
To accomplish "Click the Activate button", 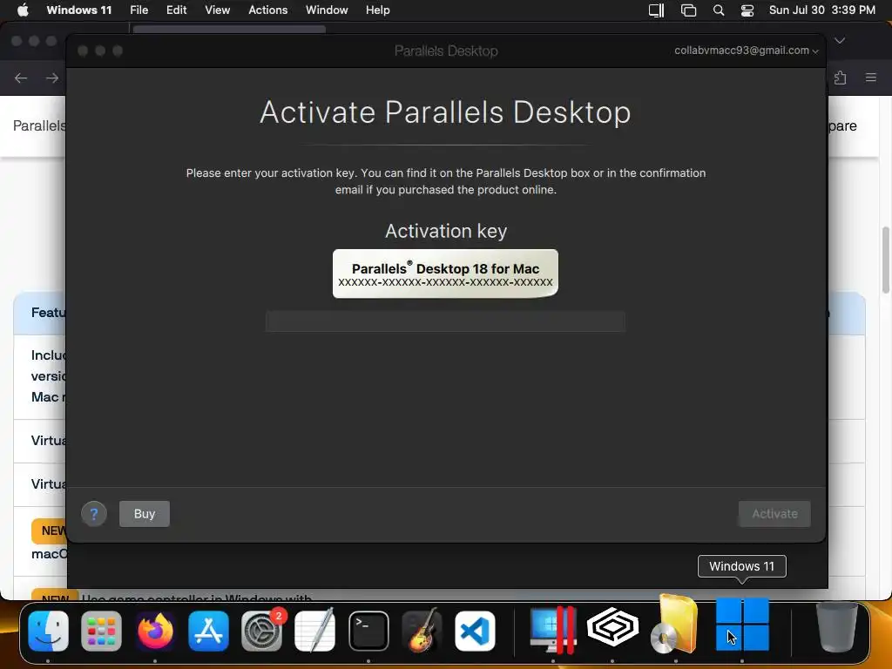I will point(774,514).
